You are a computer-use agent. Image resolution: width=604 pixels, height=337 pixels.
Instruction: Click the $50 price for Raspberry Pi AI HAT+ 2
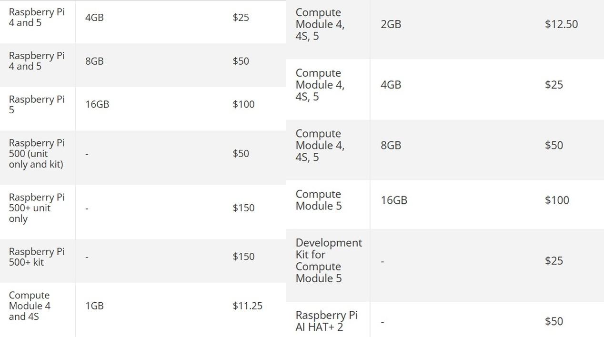point(554,321)
